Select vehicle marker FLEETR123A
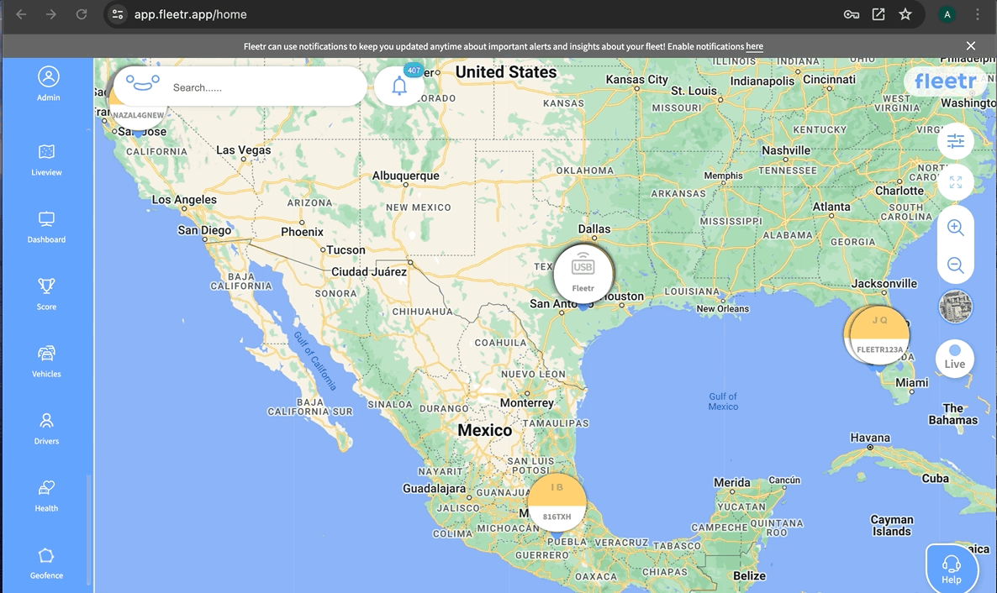Screen dimensions: 997x593 coord(879,335)
